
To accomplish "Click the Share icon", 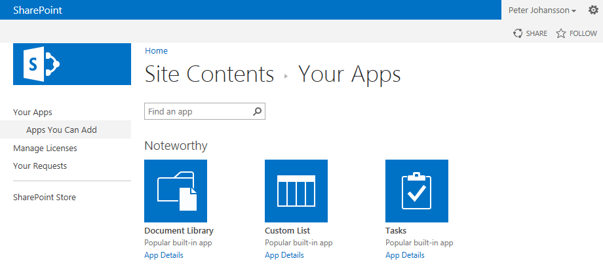I will point(518,33).
